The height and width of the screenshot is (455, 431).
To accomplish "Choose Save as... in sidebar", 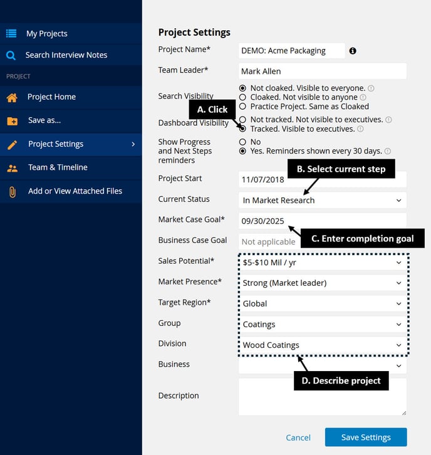I will pos(71,121).
